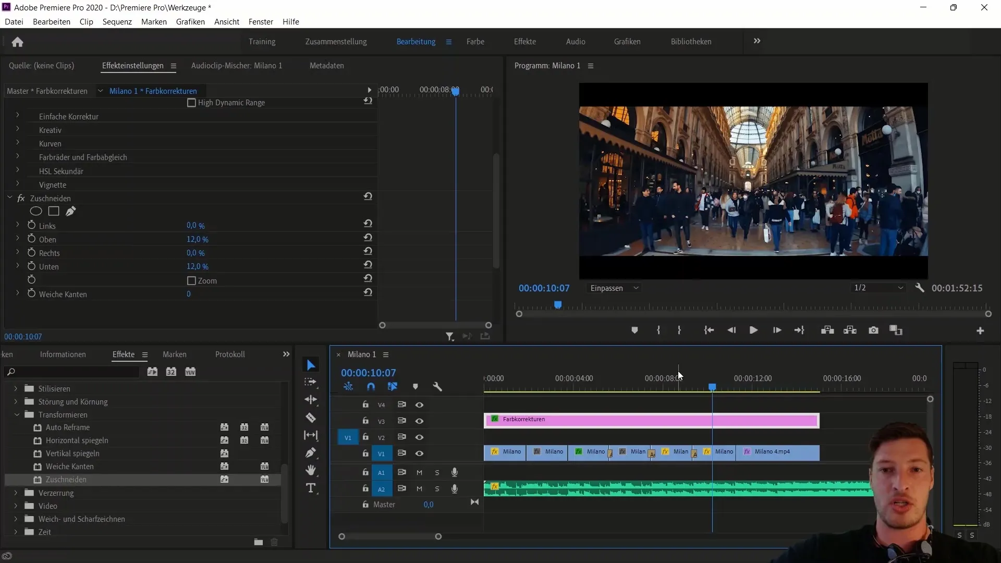Add marker in program monitor
1001x563 pixels.
(634, 331)
